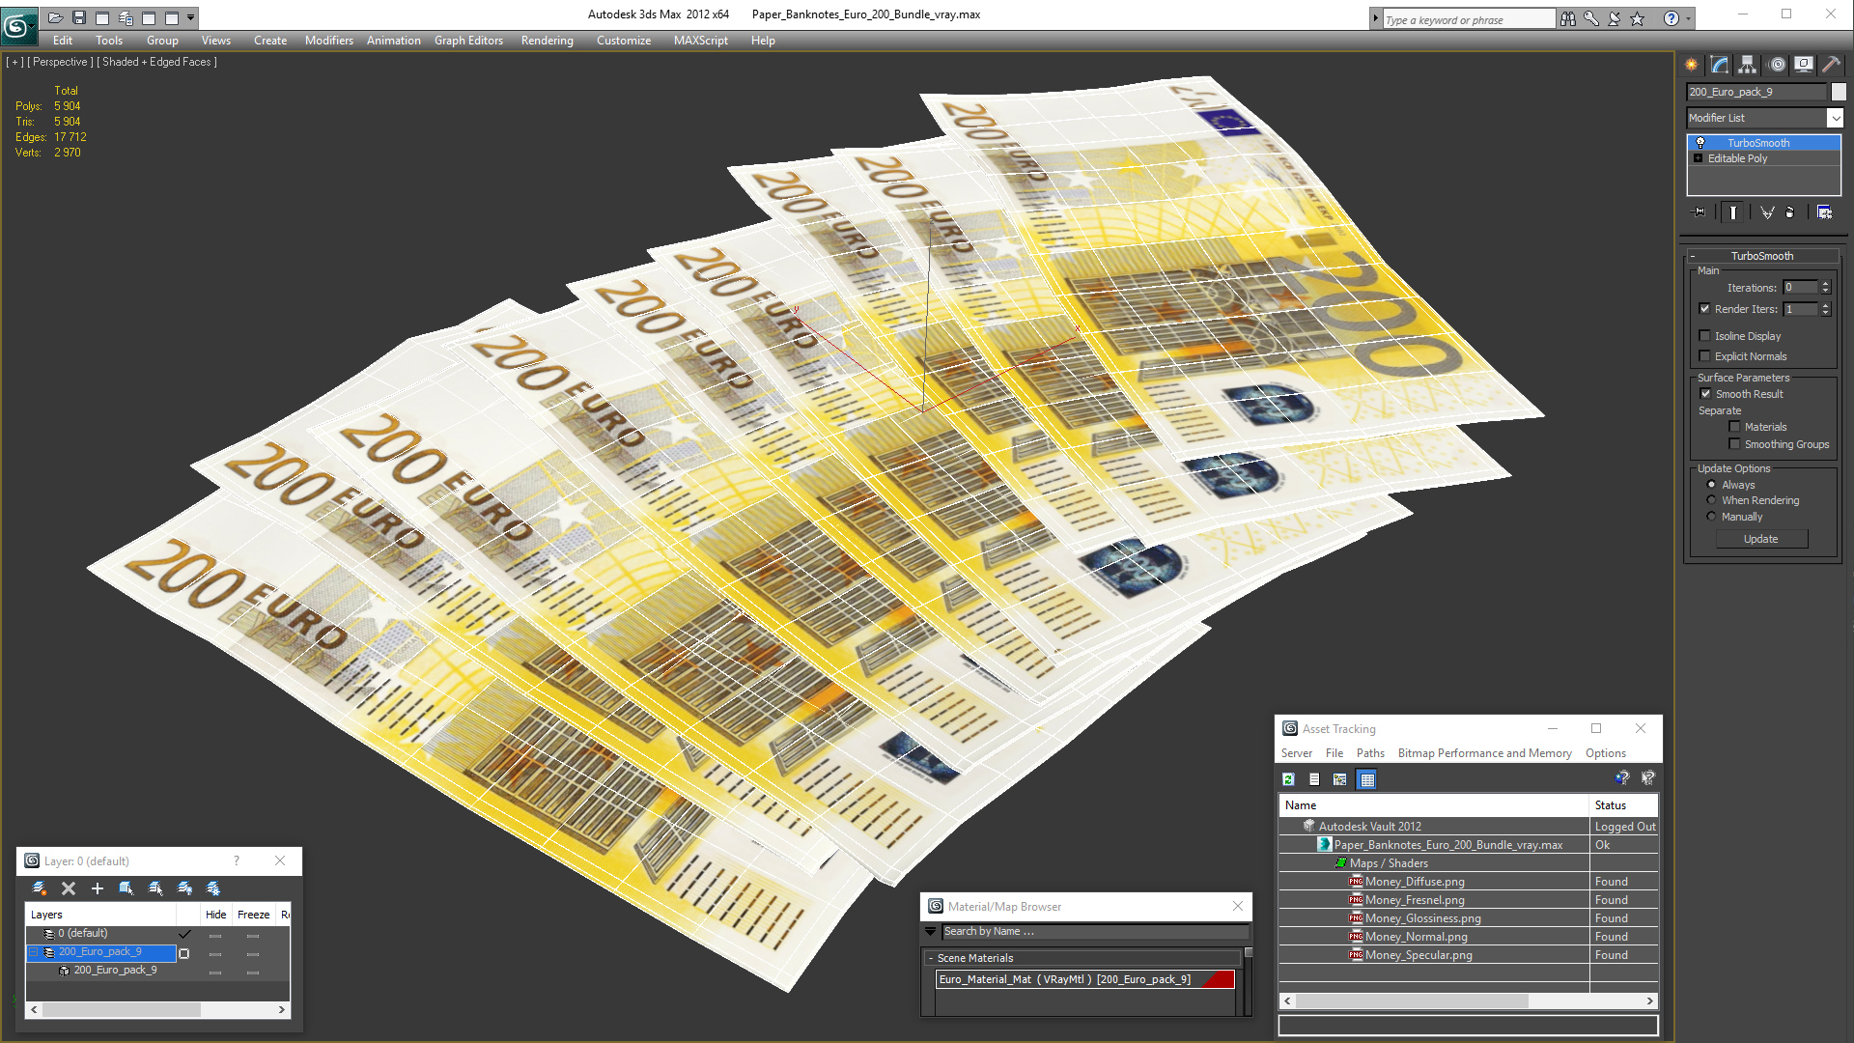Click the Update button in TurboSmooth
Viewport: 1854px width, 1043px height.
pyautogui.click(x=1761, y=539)
